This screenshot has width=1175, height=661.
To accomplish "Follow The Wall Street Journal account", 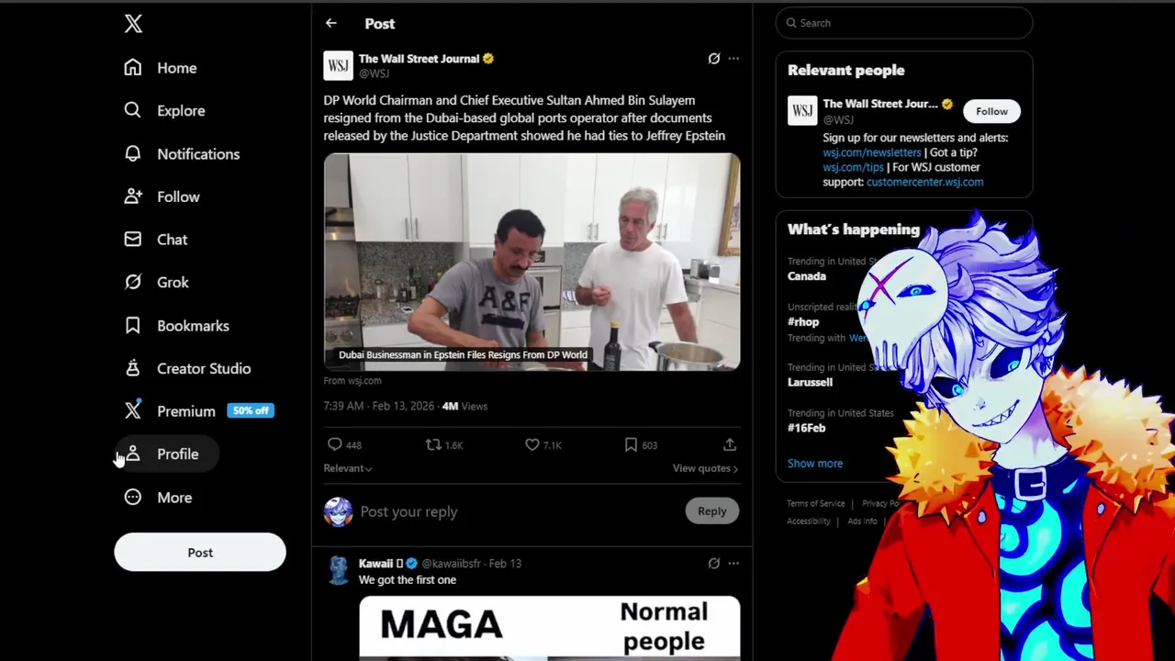I will point(991,111).
